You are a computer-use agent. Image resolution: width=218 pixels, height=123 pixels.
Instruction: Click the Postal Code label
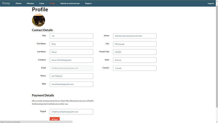tap(104, 52)
